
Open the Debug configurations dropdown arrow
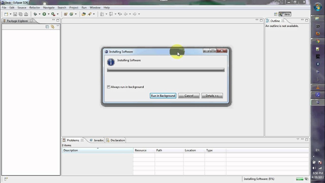point(39,14)
